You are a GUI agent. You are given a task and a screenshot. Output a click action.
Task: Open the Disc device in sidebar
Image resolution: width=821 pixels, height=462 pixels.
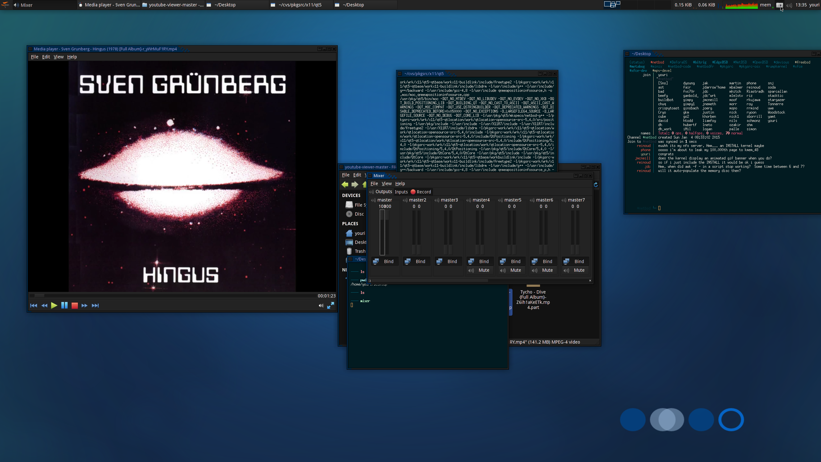(355, 214)
